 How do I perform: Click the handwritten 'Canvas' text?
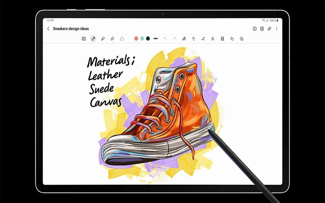pyautogui.click(x=106, y=102)
